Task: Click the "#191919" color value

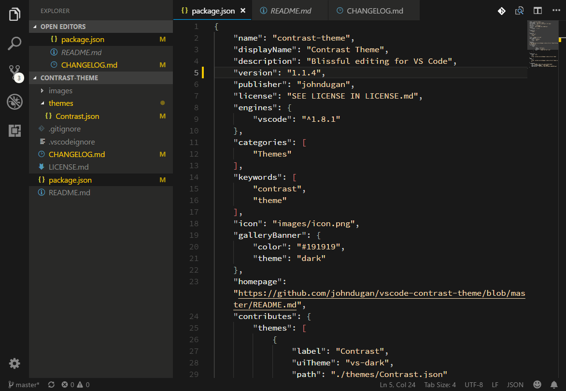Action: click(x=318, y=247)
